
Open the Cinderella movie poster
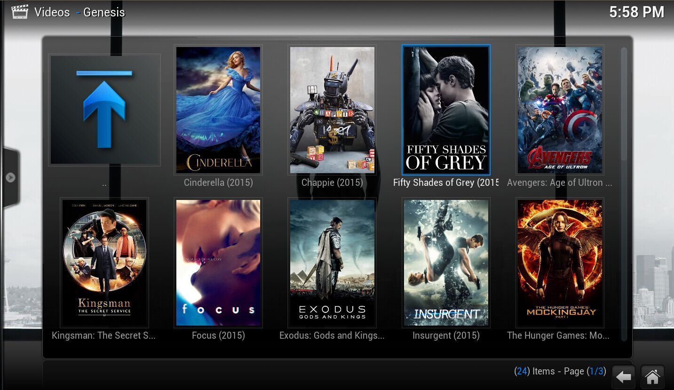coord(218,110)
